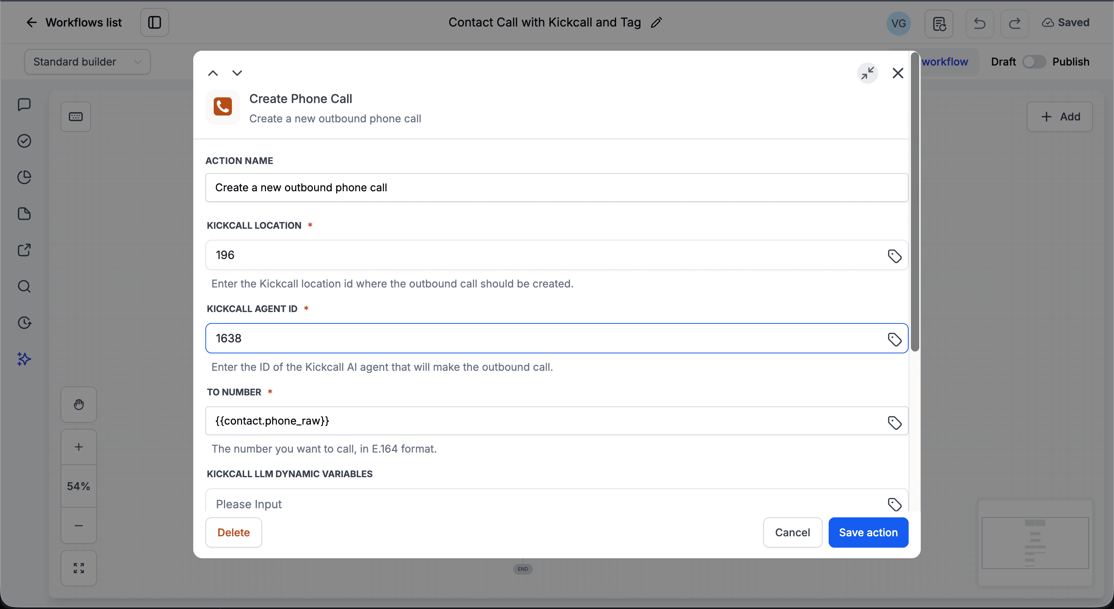Open the comments sidebar icon

(24, 105)
